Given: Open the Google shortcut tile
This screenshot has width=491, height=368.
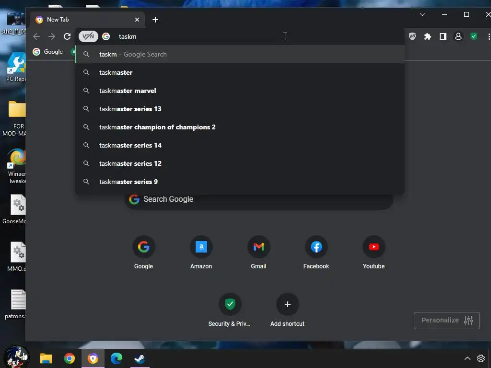Looking at the screenshot, I should pyautogui.click(x=143, y=253).
